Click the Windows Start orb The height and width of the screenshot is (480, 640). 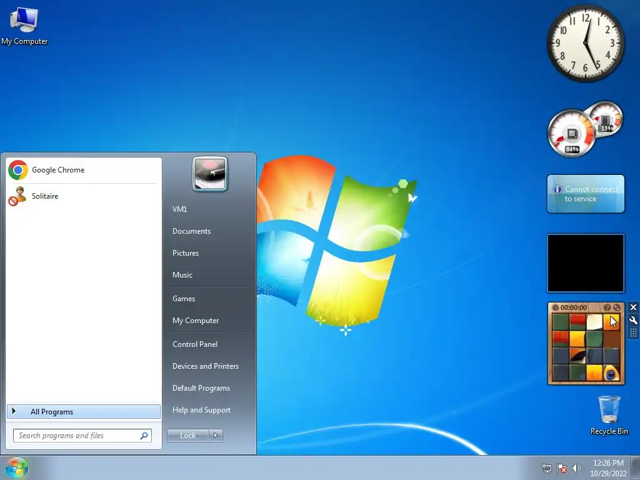16,467
